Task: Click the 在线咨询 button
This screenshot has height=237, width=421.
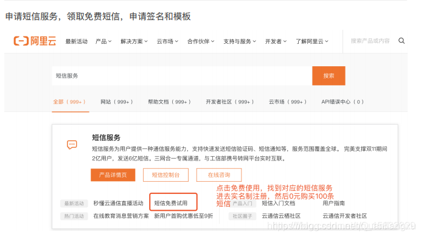Action: tap(219, 175)
